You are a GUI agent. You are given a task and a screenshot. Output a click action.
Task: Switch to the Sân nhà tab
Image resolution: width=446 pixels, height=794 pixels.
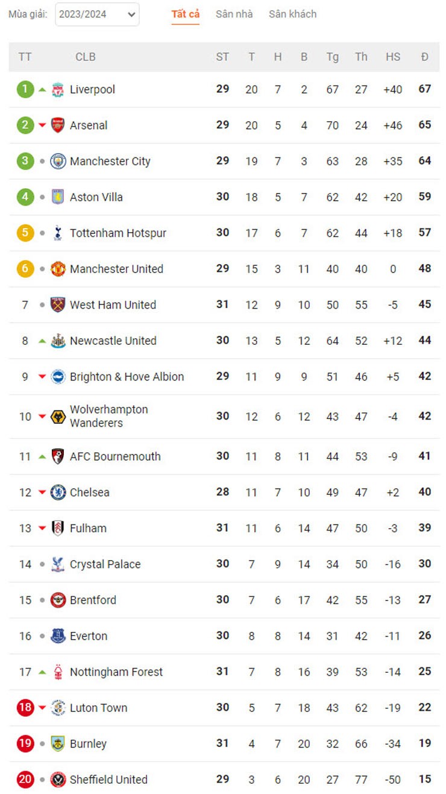tap(234, 14)
